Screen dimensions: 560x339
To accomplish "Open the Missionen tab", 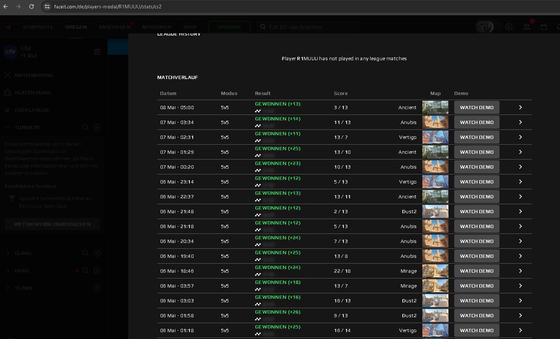I will 157,27.
